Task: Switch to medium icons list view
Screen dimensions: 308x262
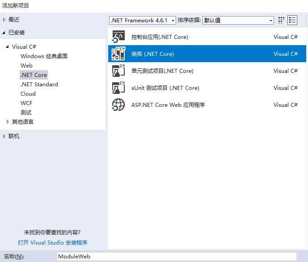Action: [x=292, y=20]
